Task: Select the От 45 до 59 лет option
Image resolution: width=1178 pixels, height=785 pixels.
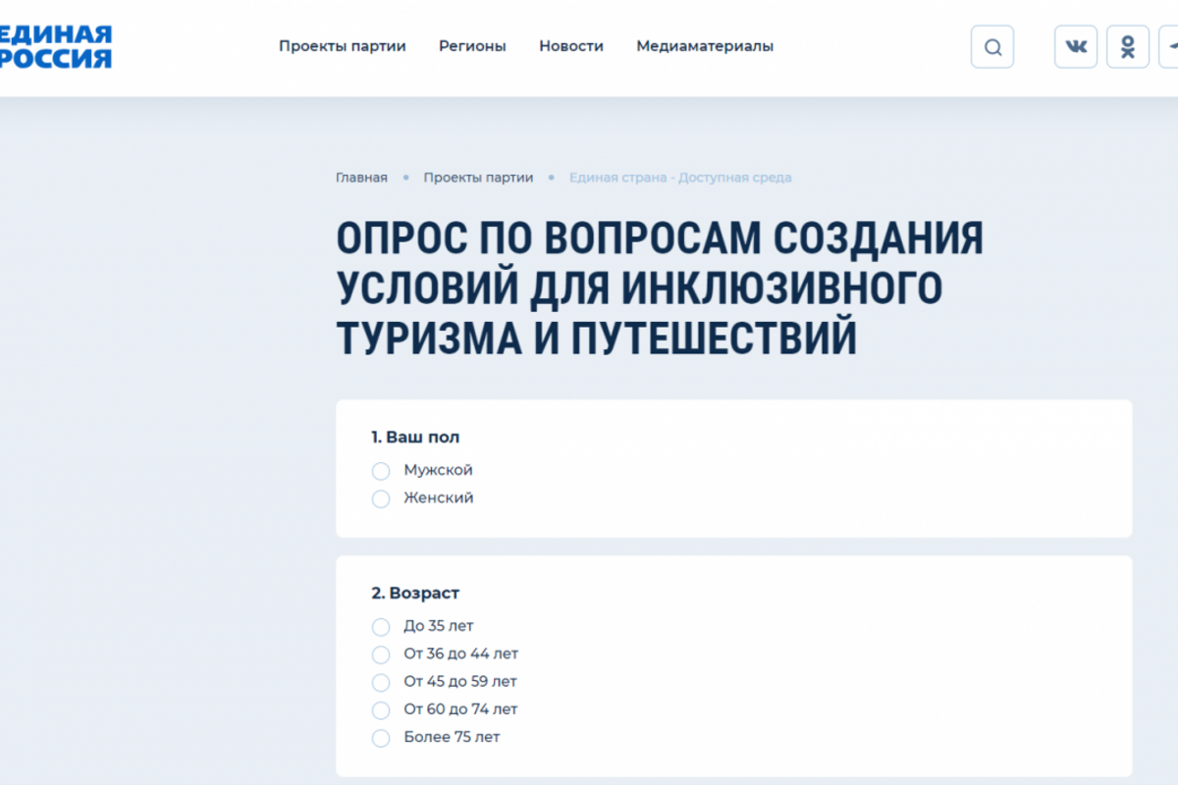Action: [381, 681]
